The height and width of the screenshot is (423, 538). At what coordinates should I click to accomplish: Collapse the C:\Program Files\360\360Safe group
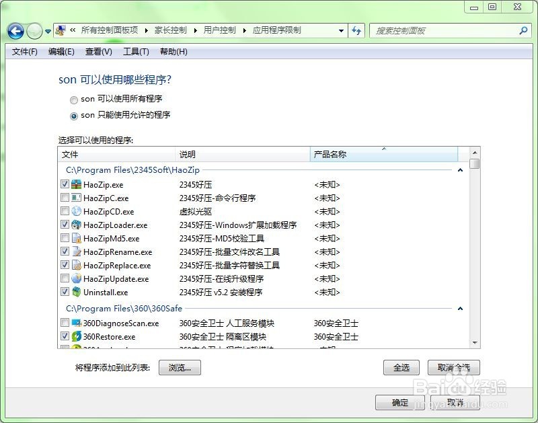460,309
